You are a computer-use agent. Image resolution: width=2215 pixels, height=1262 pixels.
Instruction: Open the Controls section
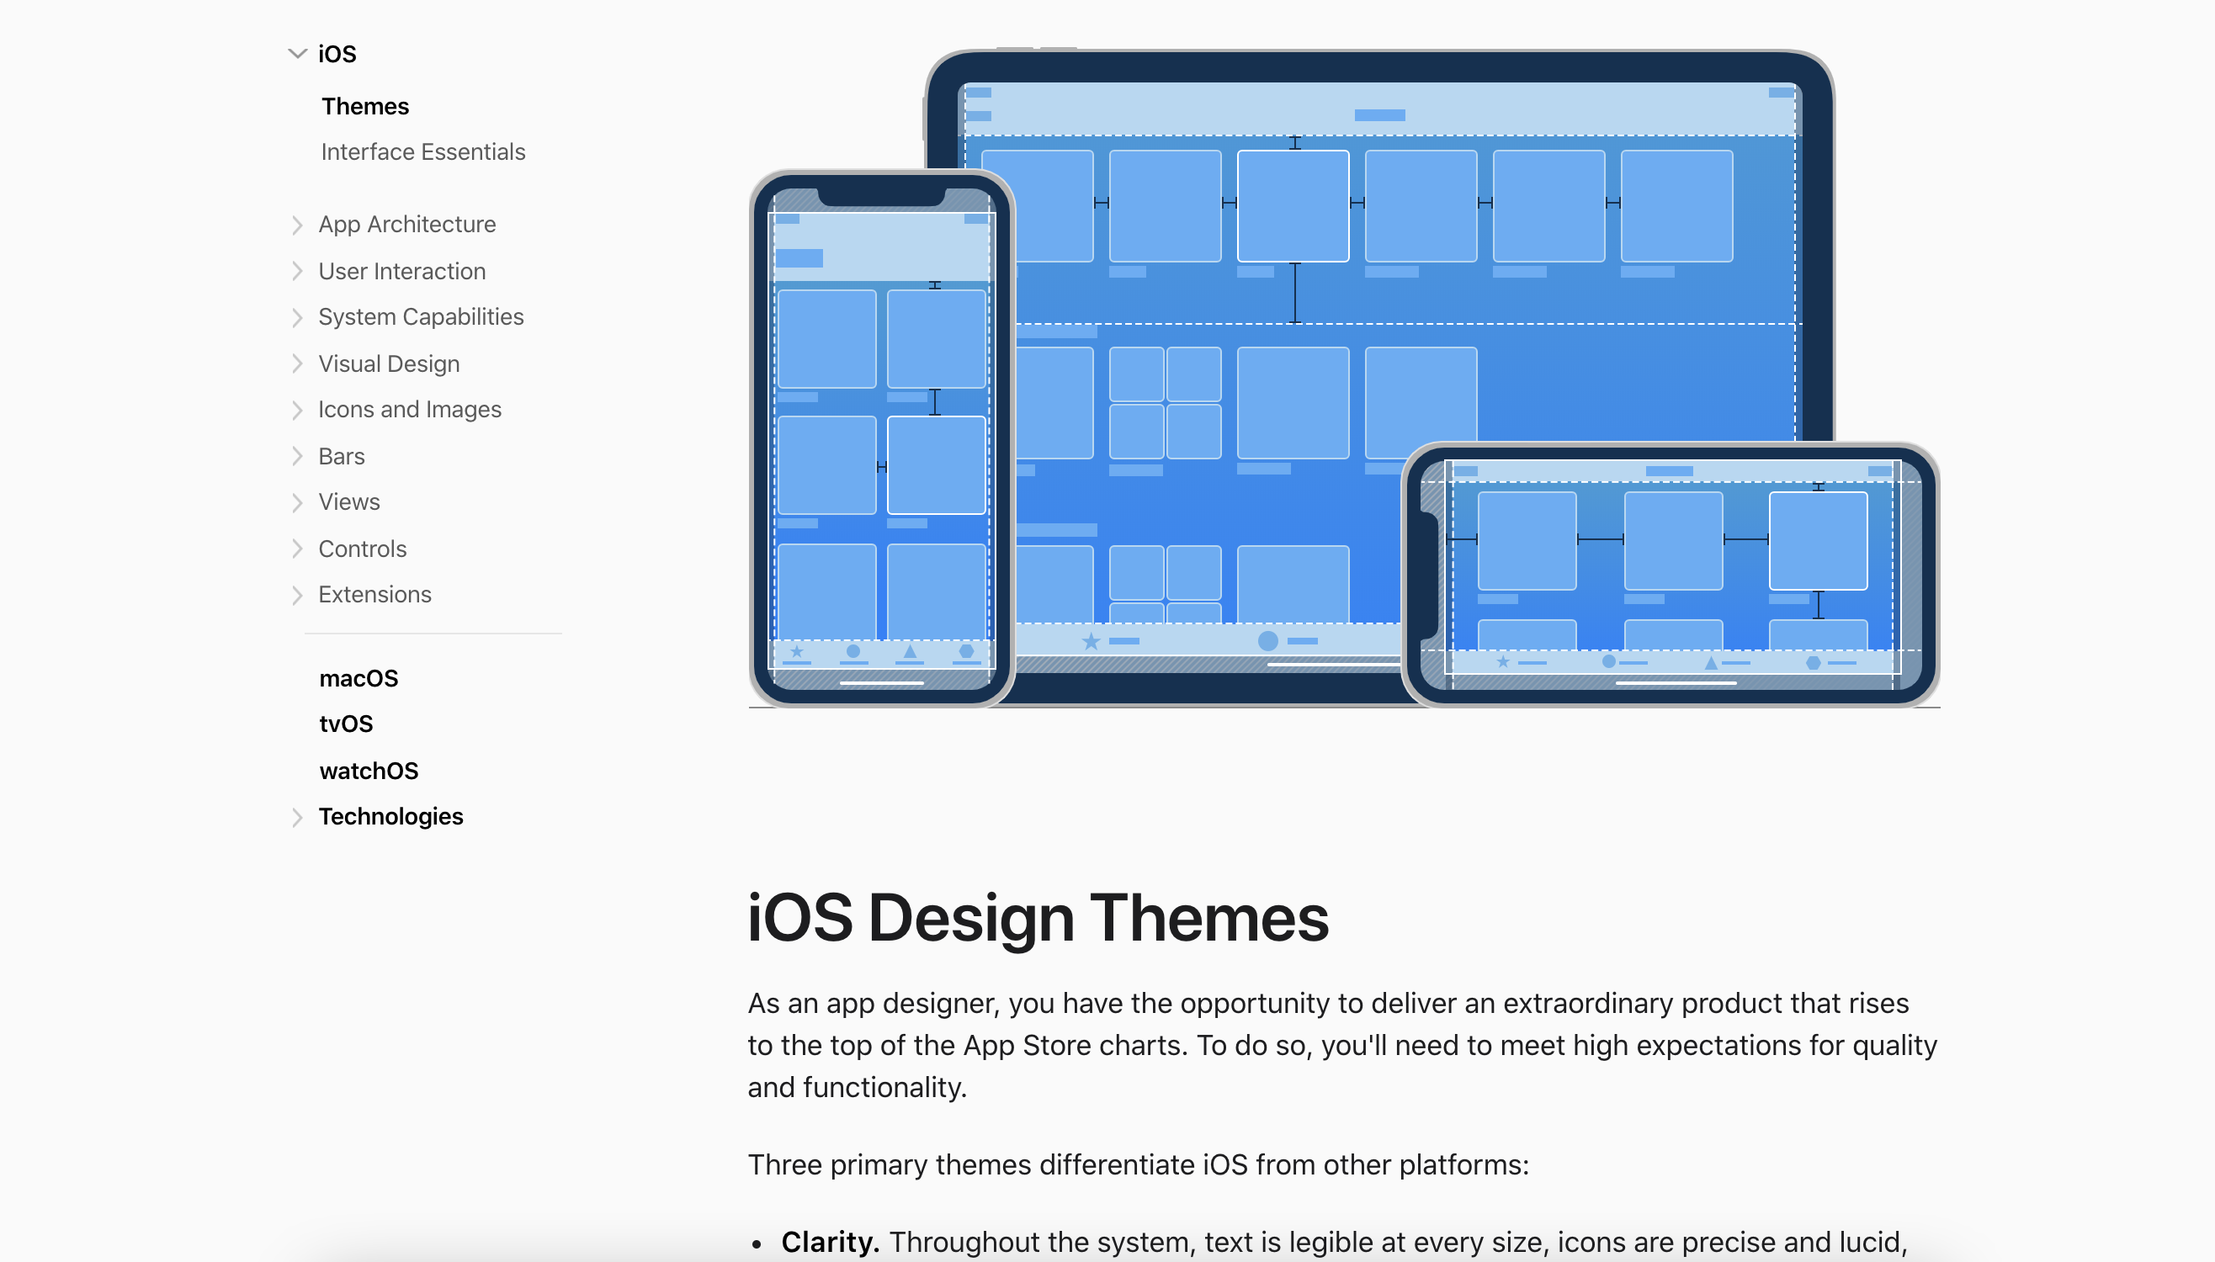[x=363, y=549]
